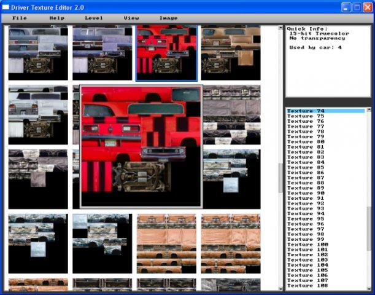
Task: Select Texture 88 in the list
Action: click(x=326, y=183)
